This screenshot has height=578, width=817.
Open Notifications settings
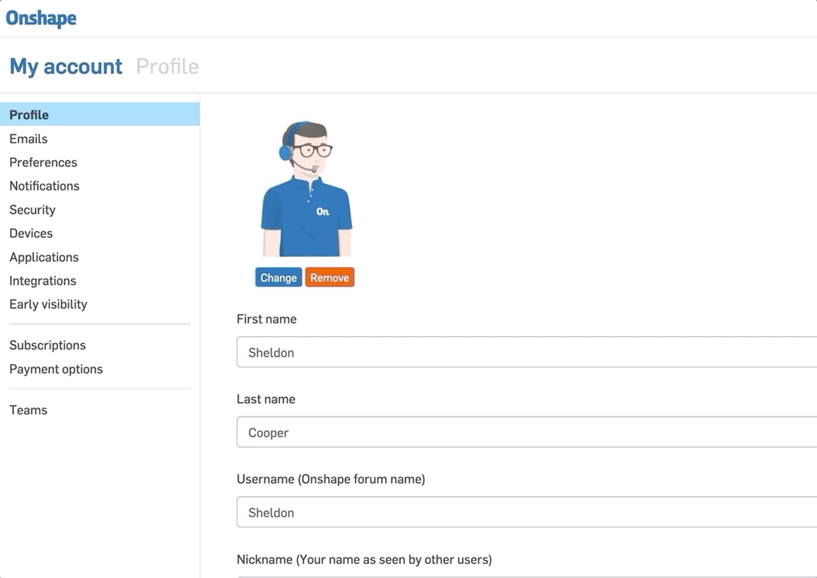click(x=44, y=186)
